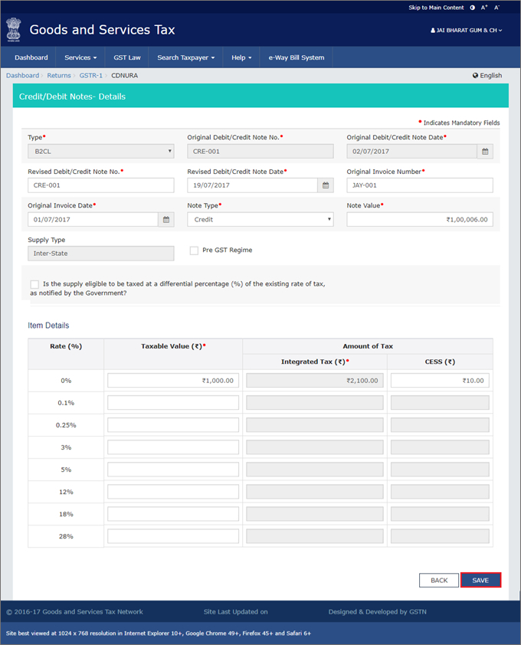The height and width of the screenshot is (645, 521).
Task: Expand the Help menu
Action: pos(241,57)
